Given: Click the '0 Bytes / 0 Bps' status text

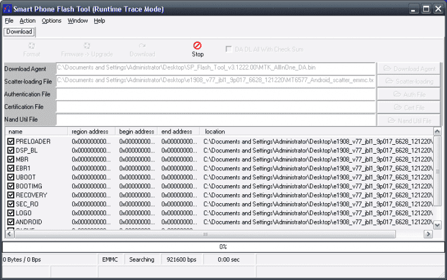Looking at the screenshot, I should click(x=22, y=260).
